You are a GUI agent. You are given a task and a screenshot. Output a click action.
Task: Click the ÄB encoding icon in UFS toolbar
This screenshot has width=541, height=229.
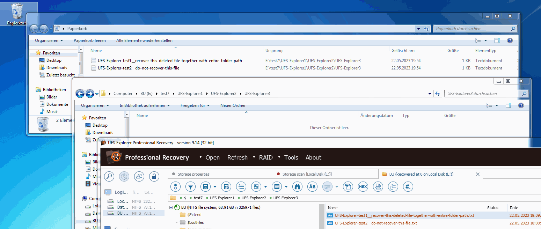[312, 187]
